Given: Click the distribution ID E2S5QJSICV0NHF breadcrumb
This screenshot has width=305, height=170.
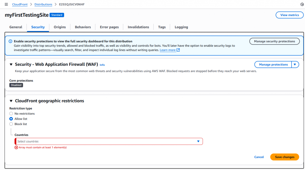Looking at the screenshot, I should click(x=72, y=4).
